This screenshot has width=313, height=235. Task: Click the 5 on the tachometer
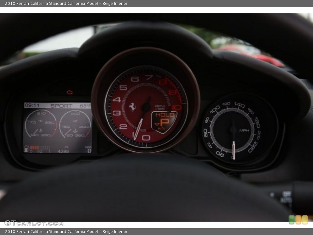pos(123,87)
